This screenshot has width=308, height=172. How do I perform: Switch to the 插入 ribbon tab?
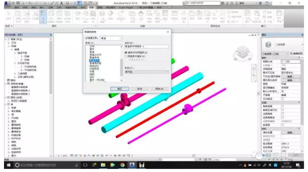(x=42, y=7)
